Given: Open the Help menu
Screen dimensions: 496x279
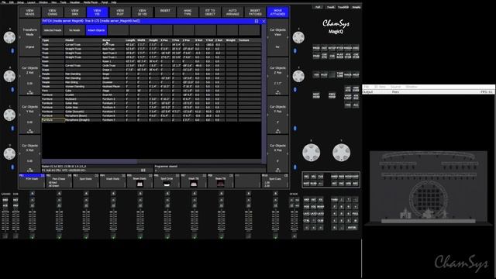Looking at the screenshot, I should [114, 2].
